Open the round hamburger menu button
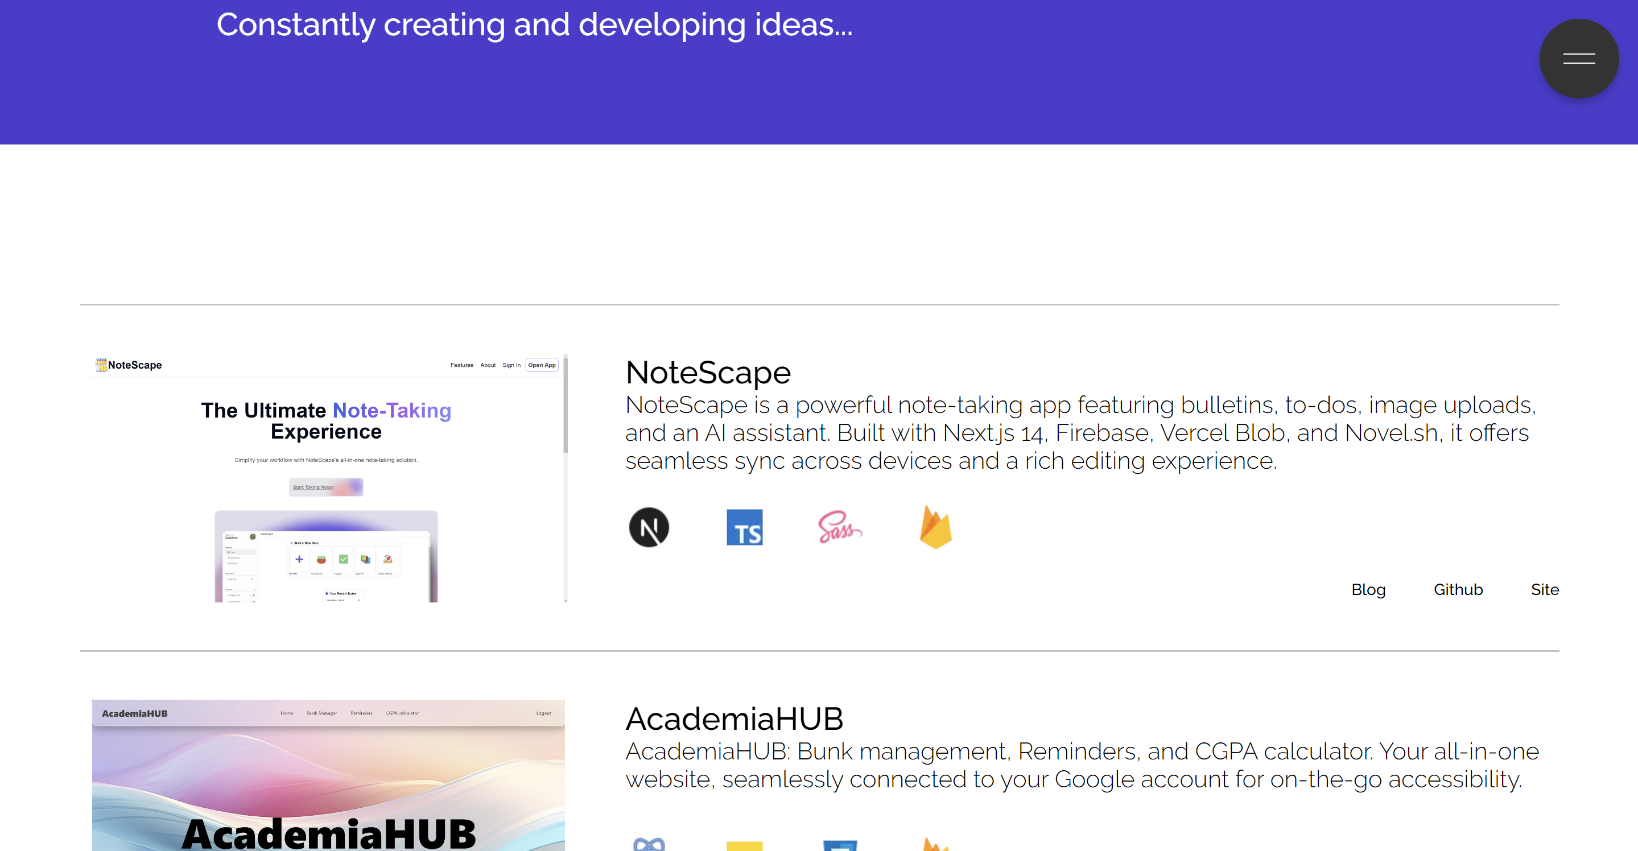The width and height of the screenshot is (1638, 851). coord(1578,59)
